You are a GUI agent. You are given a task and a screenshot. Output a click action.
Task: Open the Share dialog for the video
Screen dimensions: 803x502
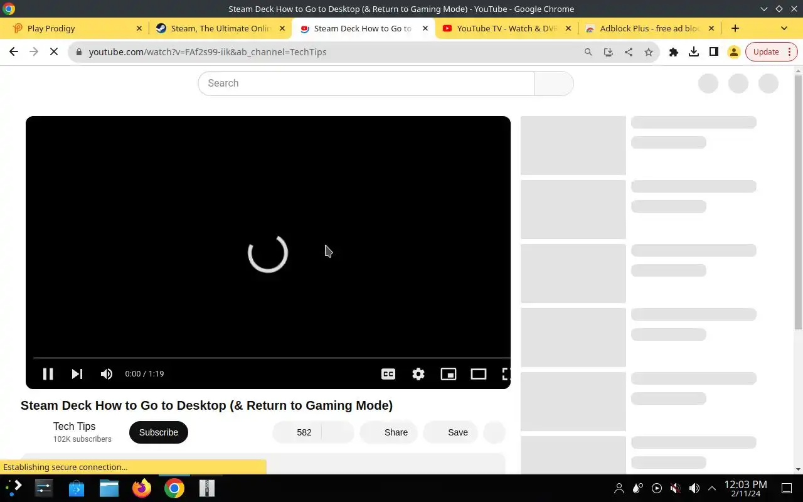tap(389, 432)
